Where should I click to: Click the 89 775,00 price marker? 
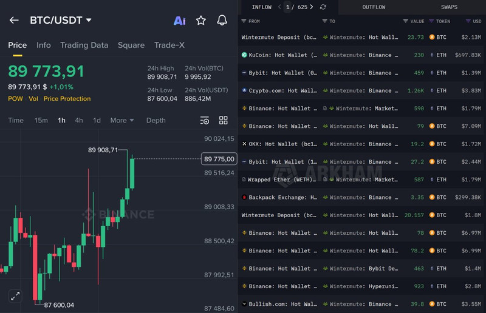click(219, 159)
